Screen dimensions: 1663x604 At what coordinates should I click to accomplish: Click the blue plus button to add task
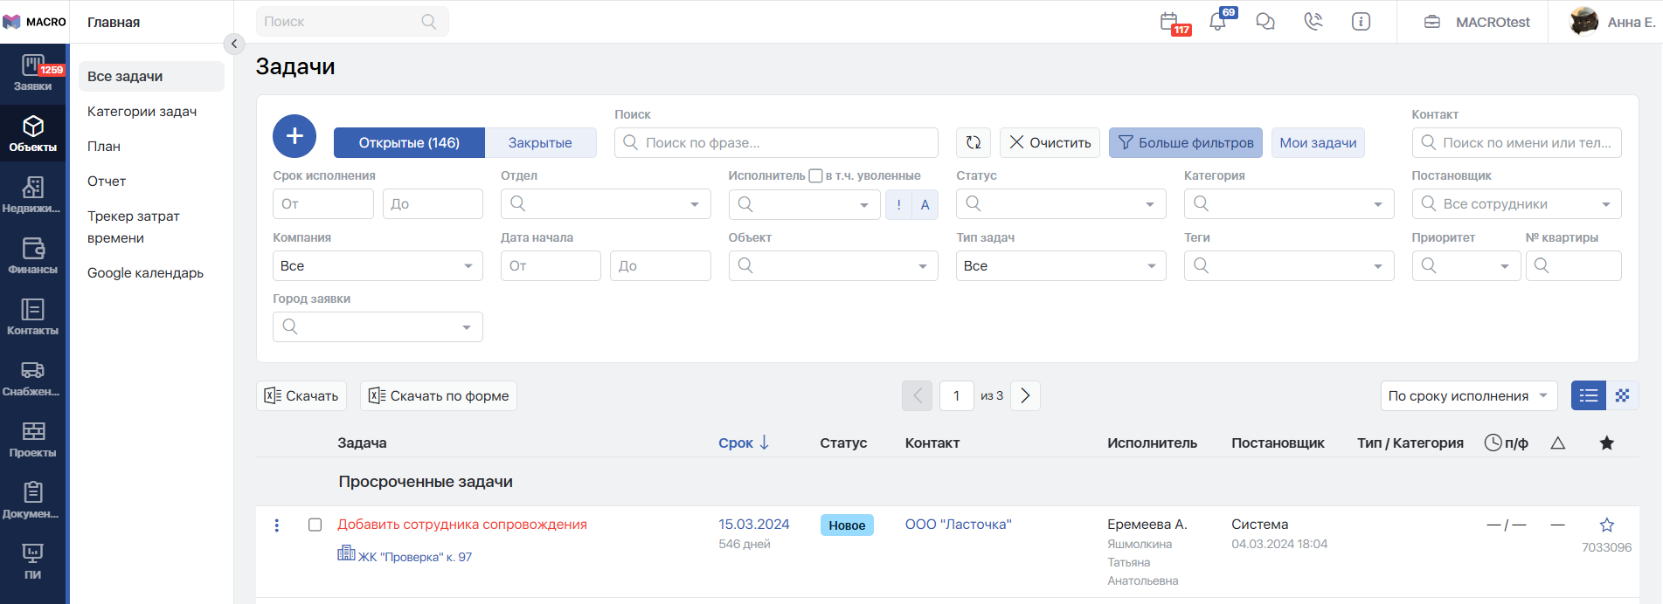coord(294,136)
